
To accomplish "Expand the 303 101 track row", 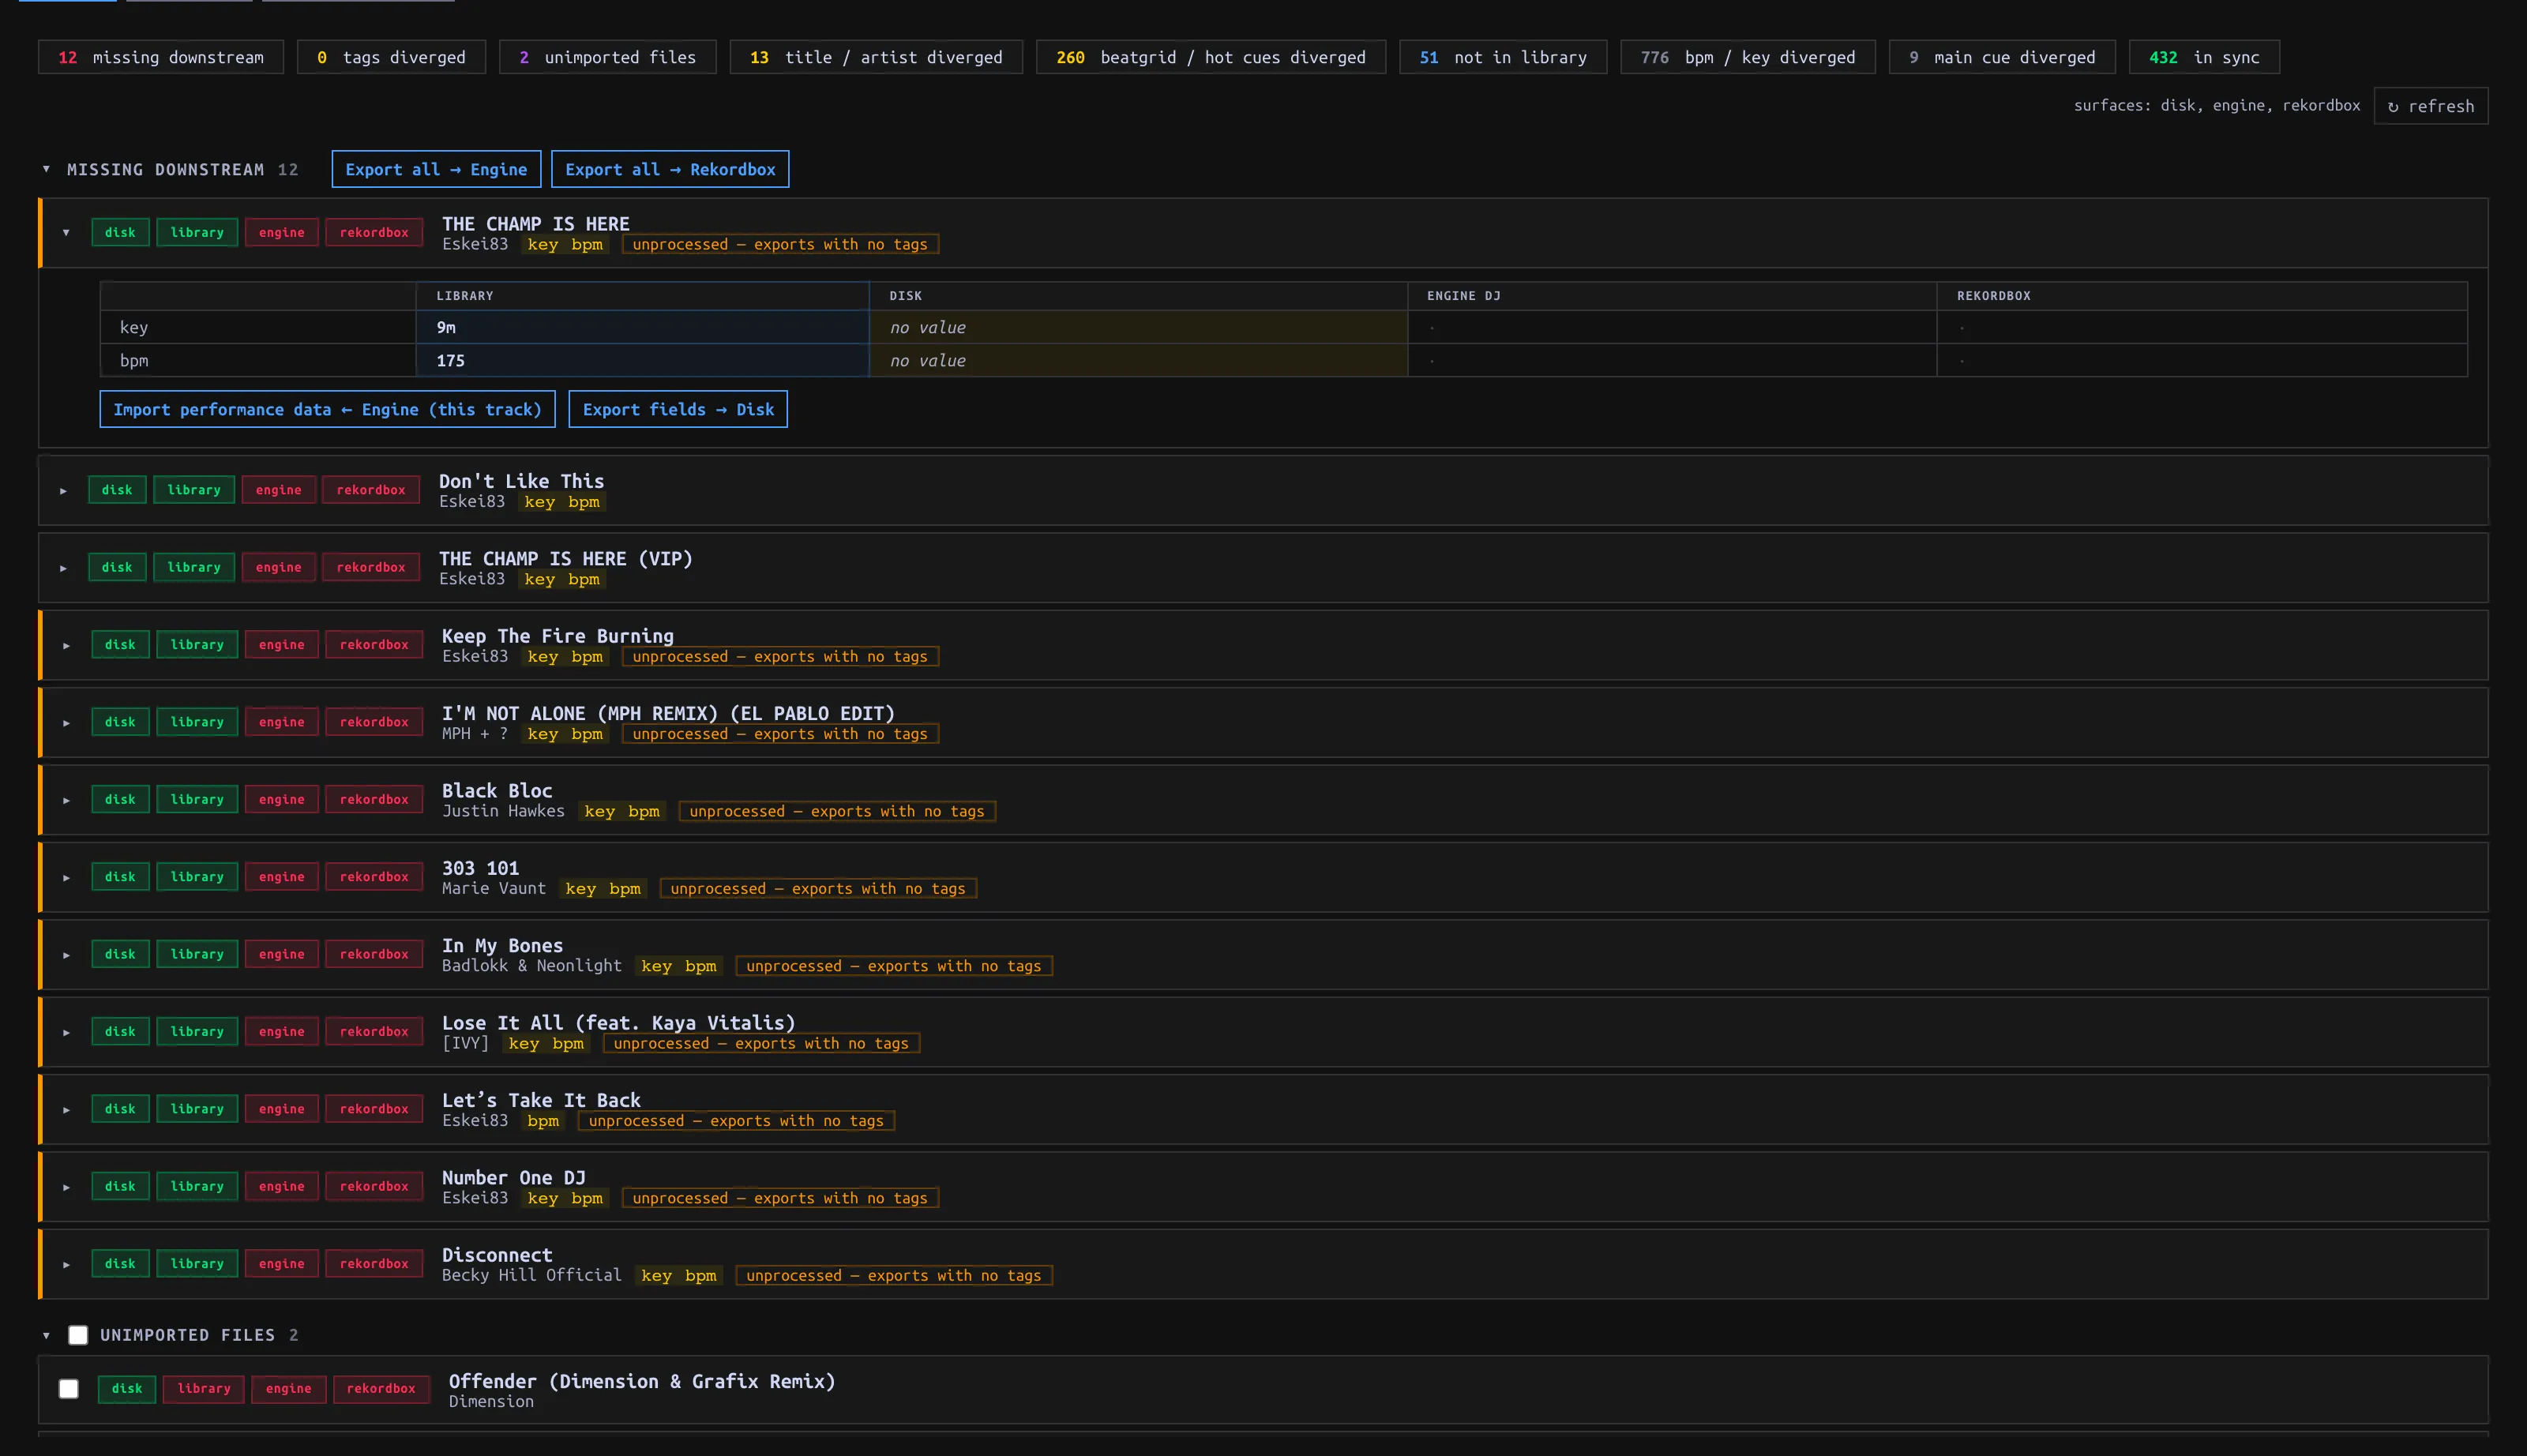I will 66,878.
